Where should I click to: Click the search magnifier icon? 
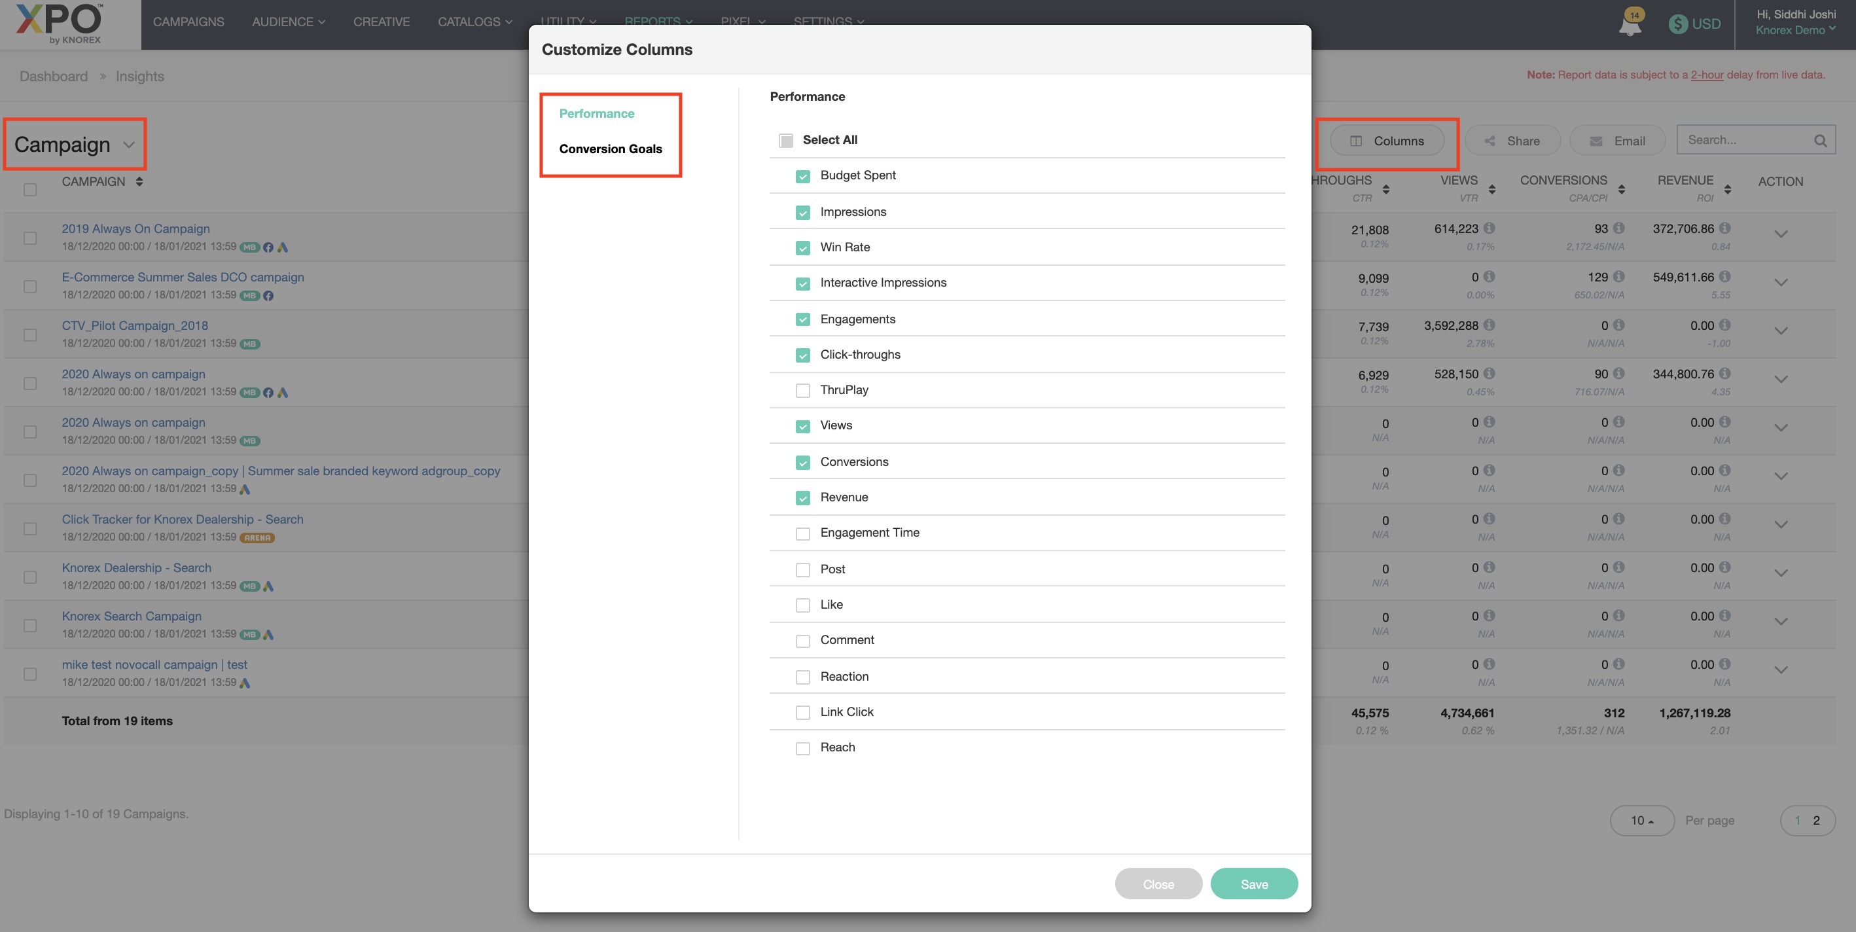[1820, 141]
